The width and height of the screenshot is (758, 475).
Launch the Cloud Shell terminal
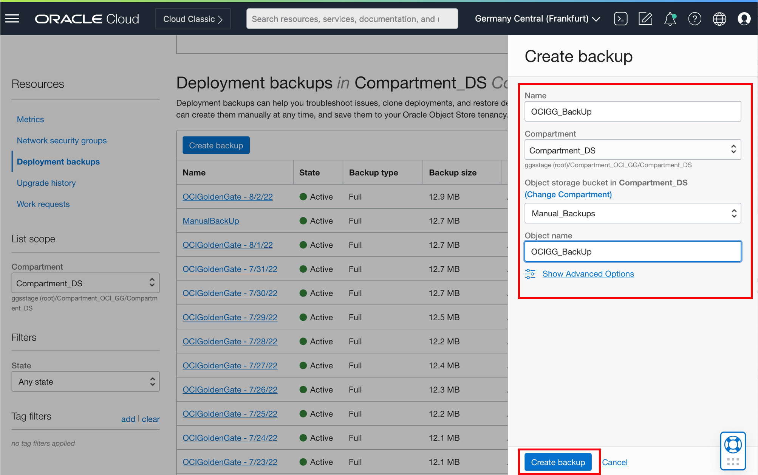[620, 18]
